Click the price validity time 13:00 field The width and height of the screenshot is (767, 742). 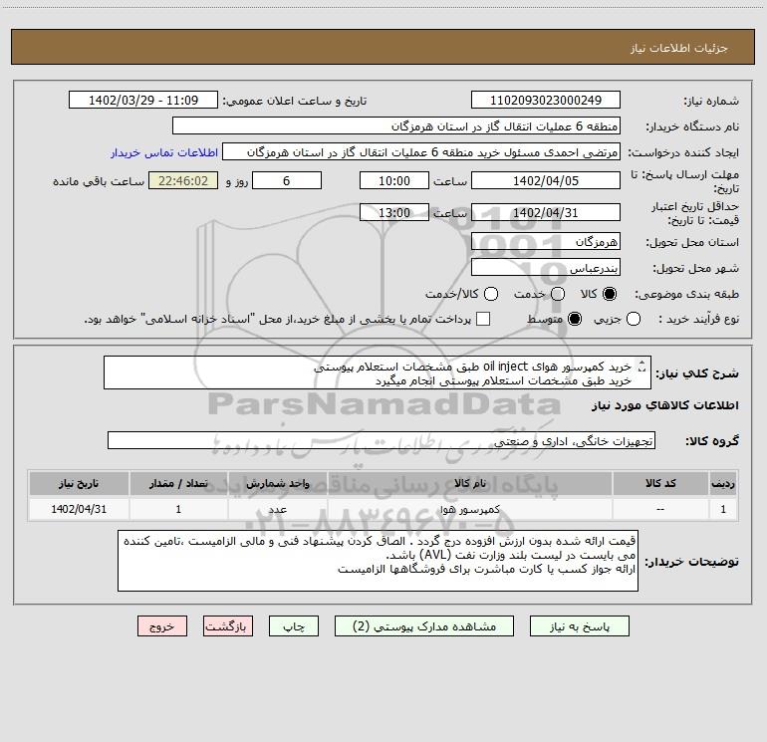[x=394, y=212]
